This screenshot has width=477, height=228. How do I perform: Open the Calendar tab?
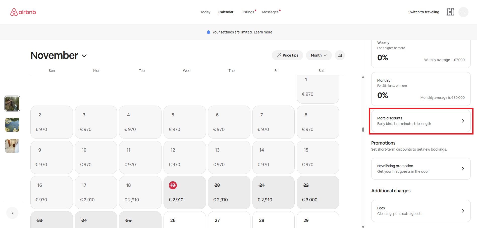pyautogui.click(x=226, y=12)
